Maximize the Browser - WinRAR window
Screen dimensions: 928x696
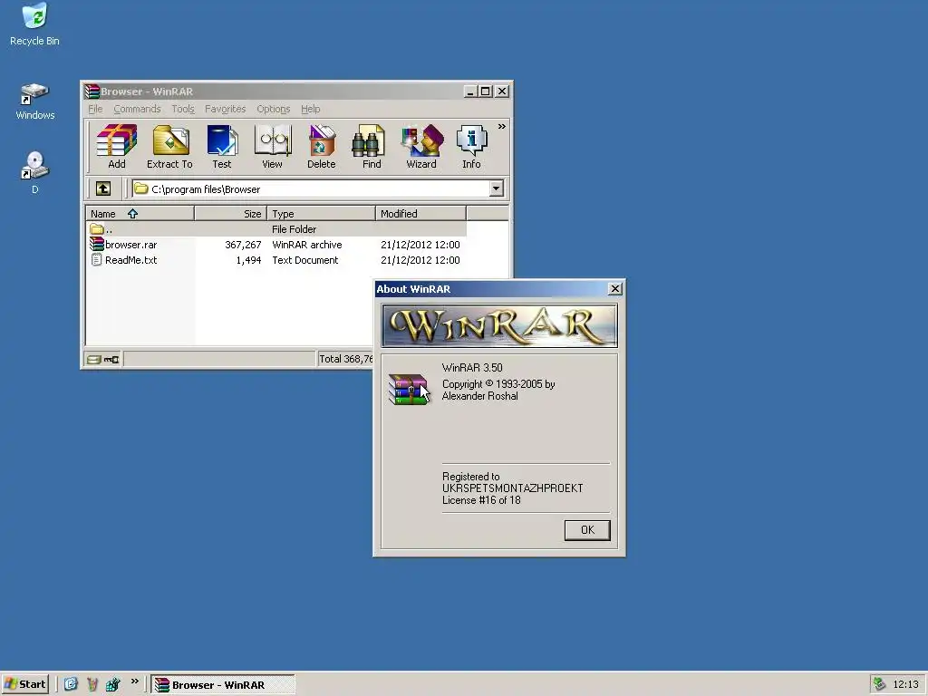tap(486, 92)
